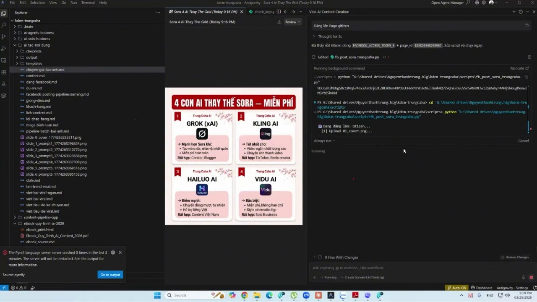Viewport: 537px width, 302px height.
Task: Open the Review dropdown
Action: (x=292, y=22)
